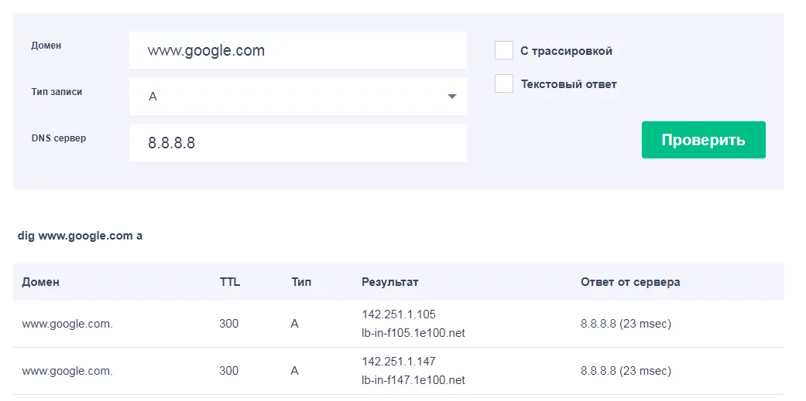The height and width of the screenshot is (401, 806).
Task: Click www.google.com. in the 142.251.1.147 row
Action: point(67,371)
